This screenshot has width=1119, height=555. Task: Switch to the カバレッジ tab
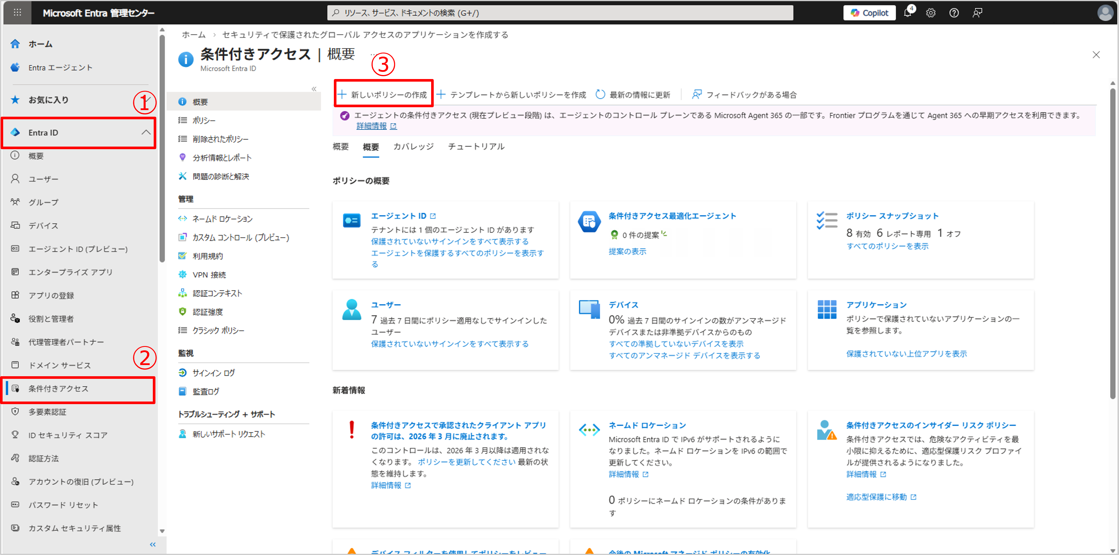(413, 147)
